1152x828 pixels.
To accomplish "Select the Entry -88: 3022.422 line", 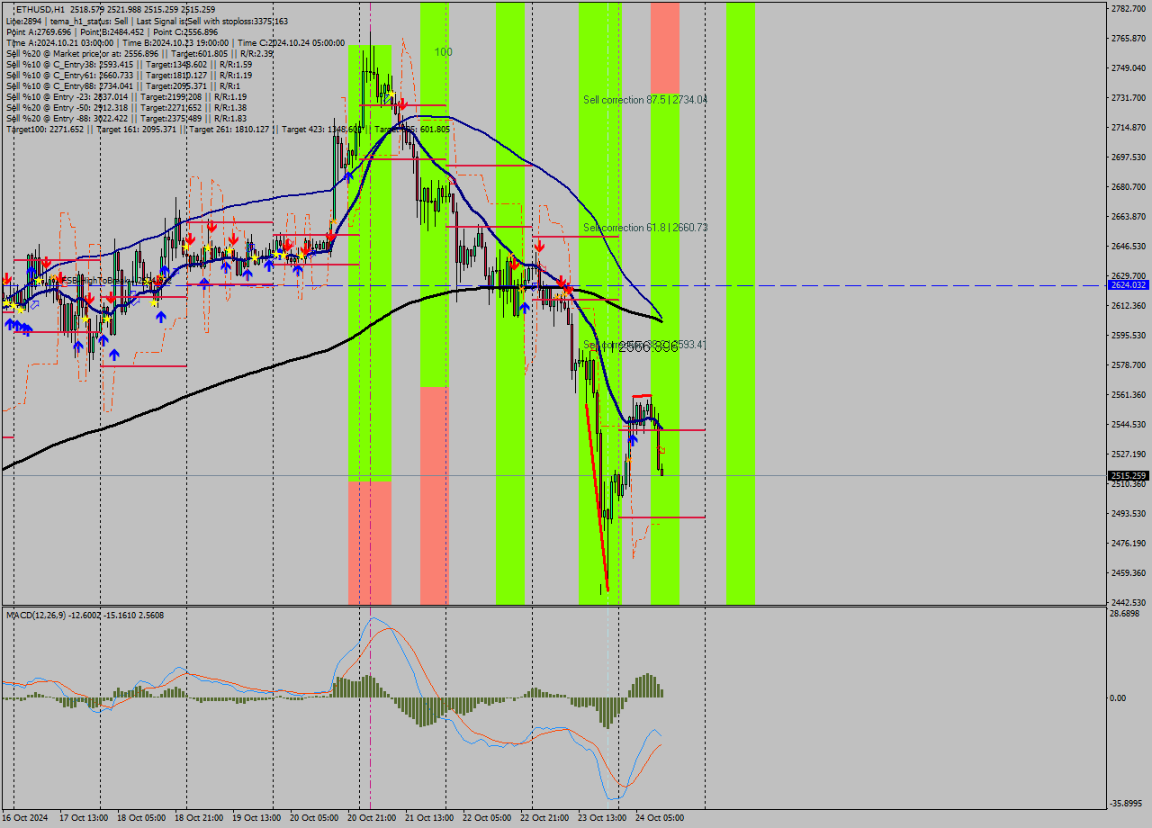I will (x=126, y=118).
